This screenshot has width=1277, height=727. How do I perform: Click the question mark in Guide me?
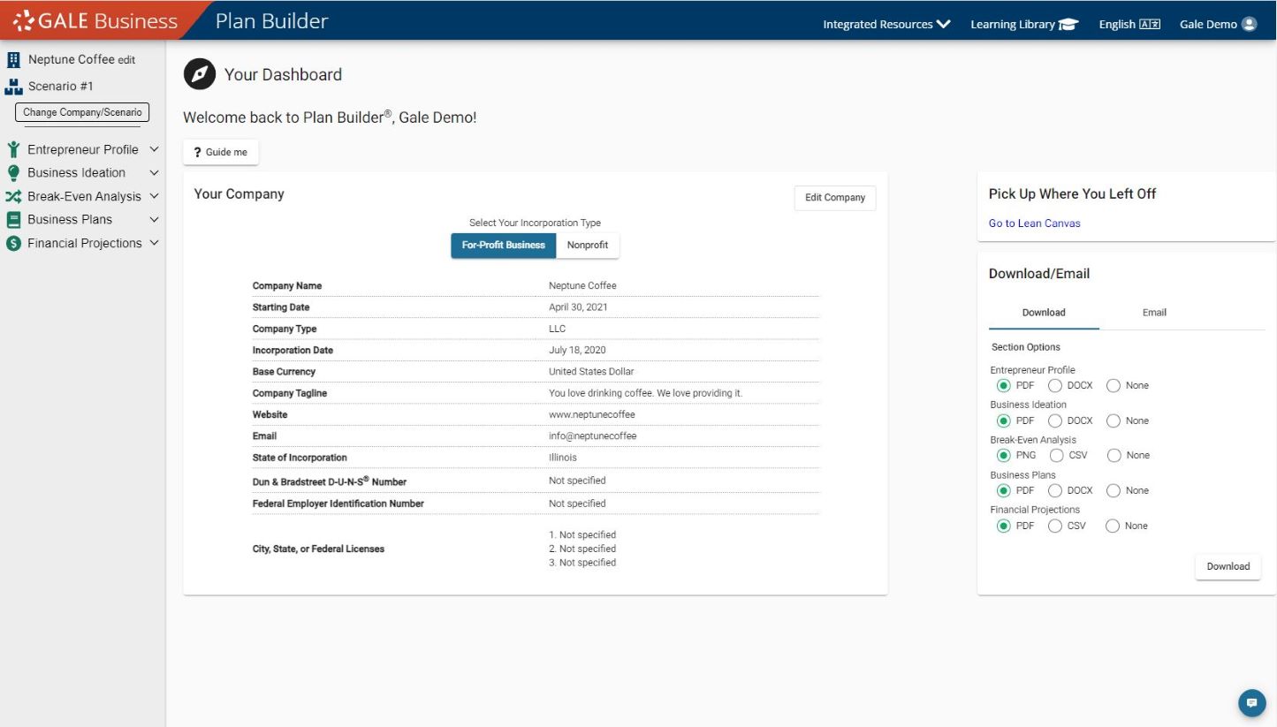coord(197,153)
